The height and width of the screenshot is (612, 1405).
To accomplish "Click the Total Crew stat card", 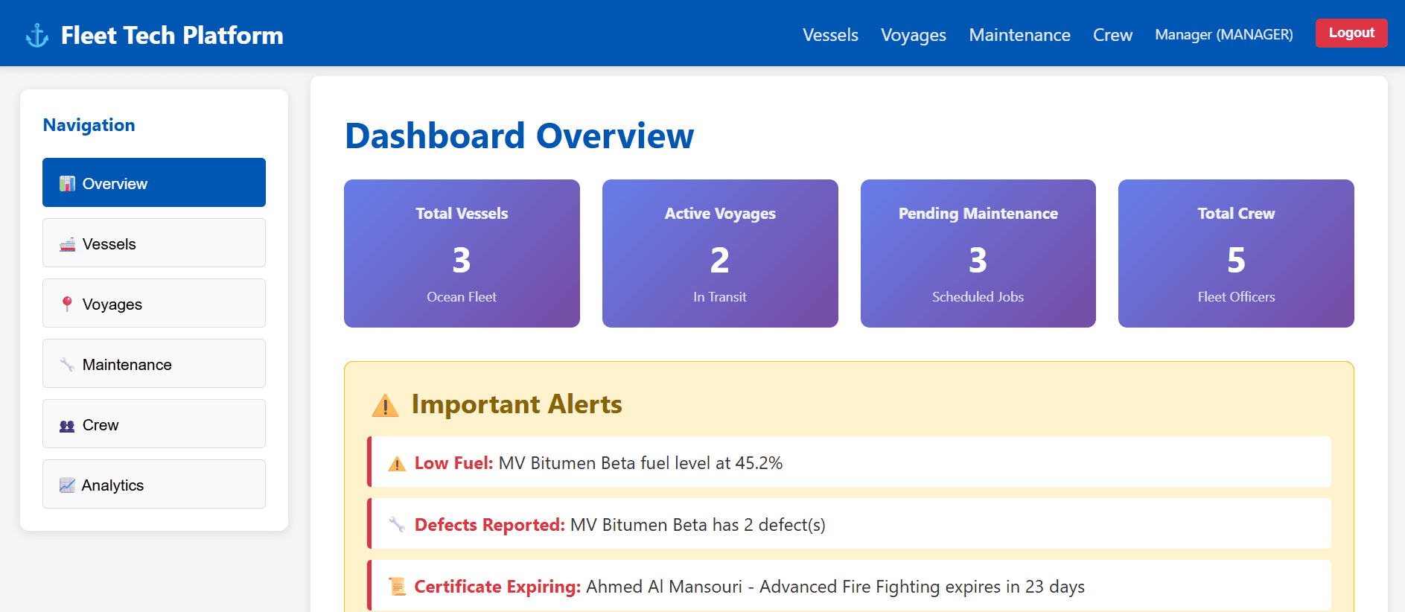I will click(x=1236, y=253).
